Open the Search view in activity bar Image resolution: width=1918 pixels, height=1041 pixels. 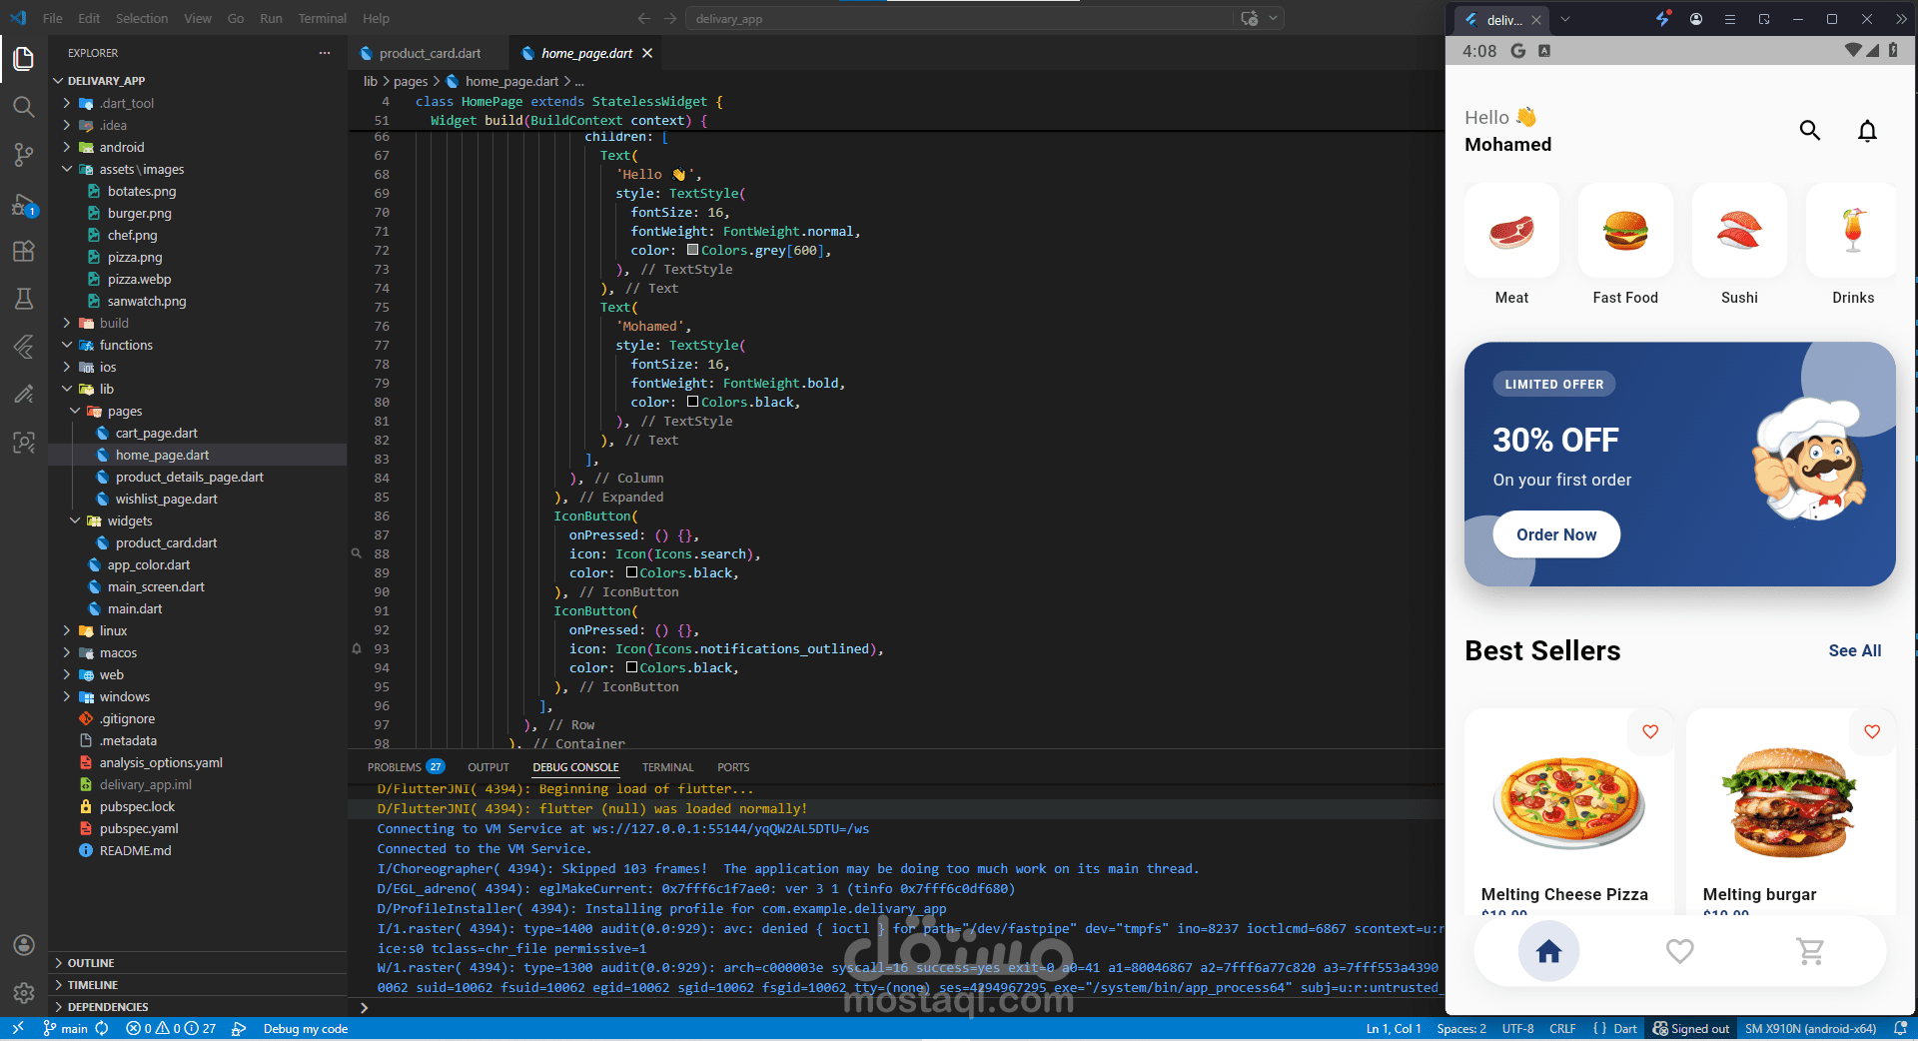(24, 107)
